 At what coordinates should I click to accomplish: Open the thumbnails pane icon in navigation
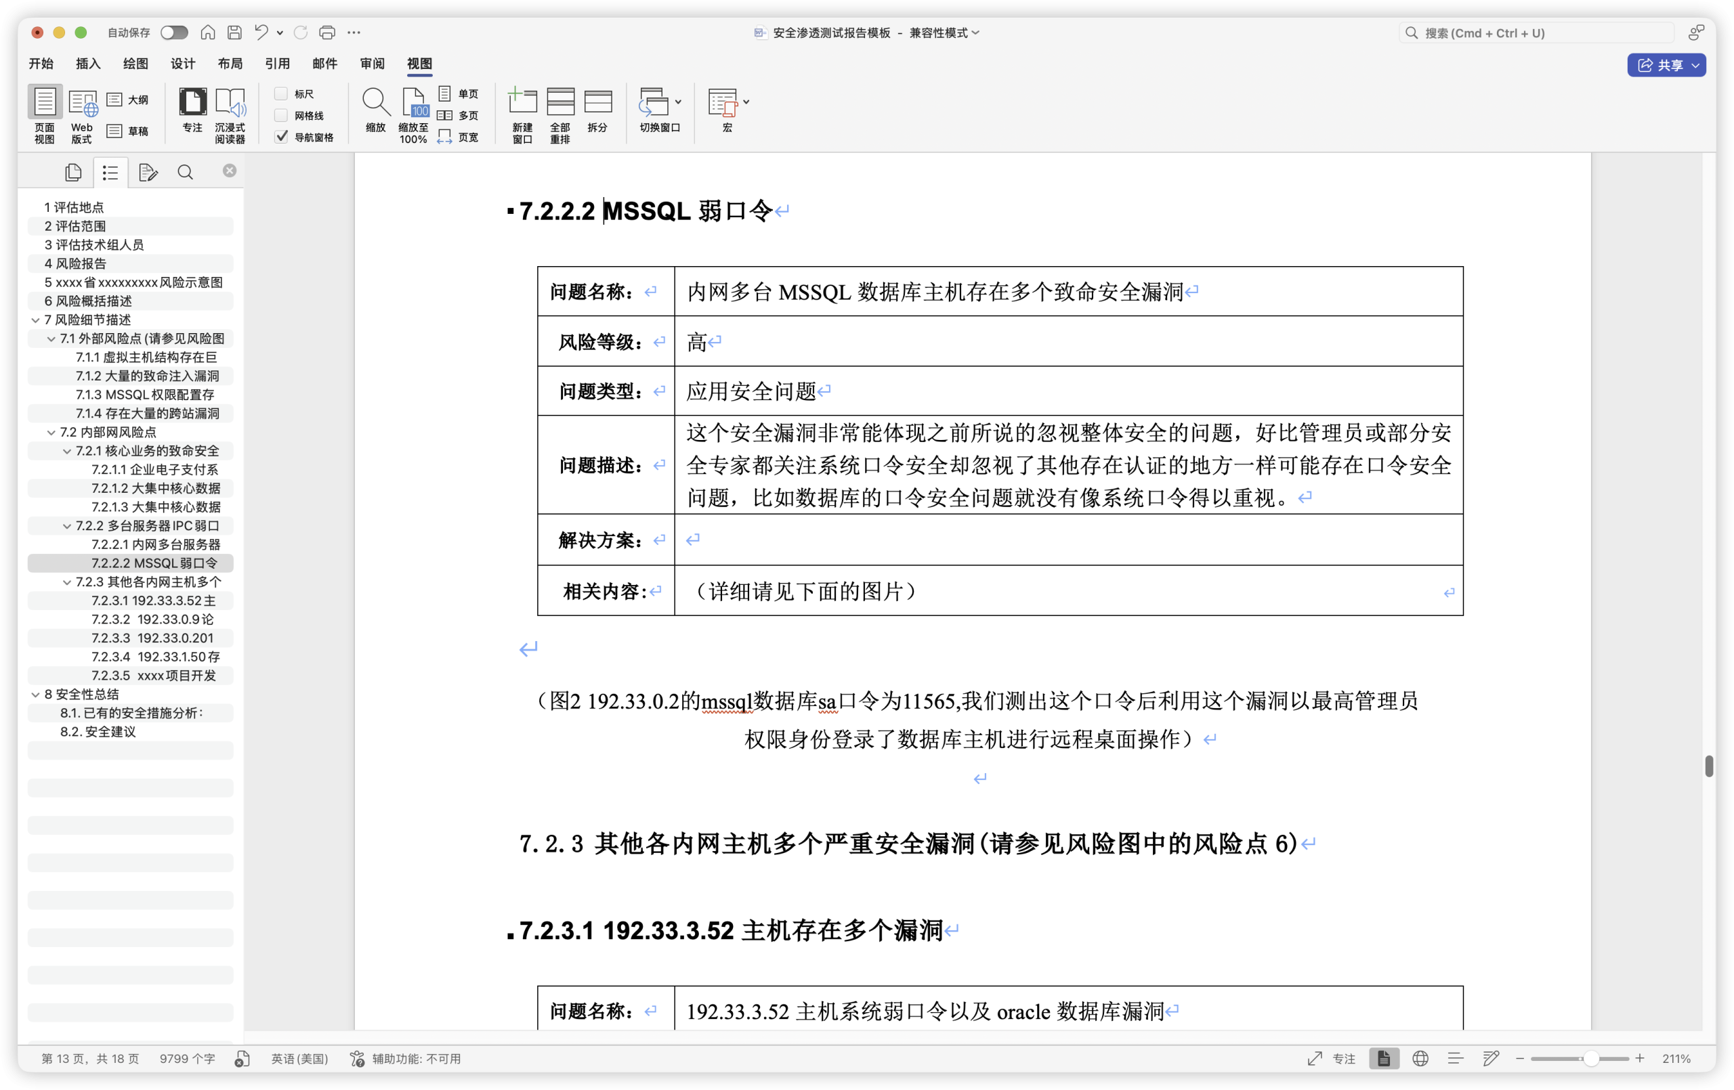point(73,172)
